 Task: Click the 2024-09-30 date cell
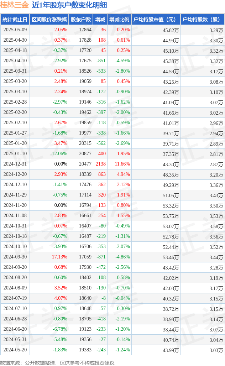[15, 257]
